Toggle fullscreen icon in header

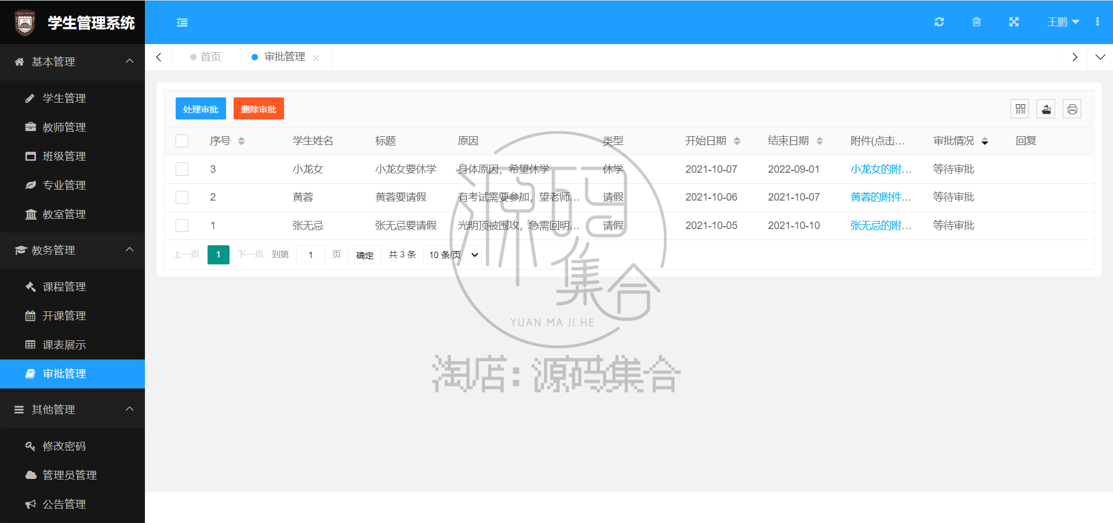click(1014, 22)
